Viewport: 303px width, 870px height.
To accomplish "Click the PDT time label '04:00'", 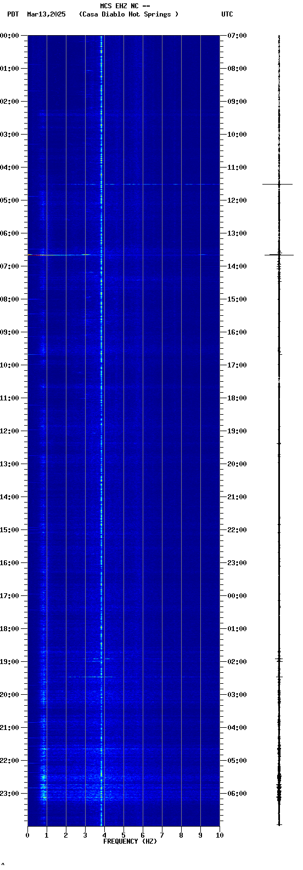I will point(9,168).
